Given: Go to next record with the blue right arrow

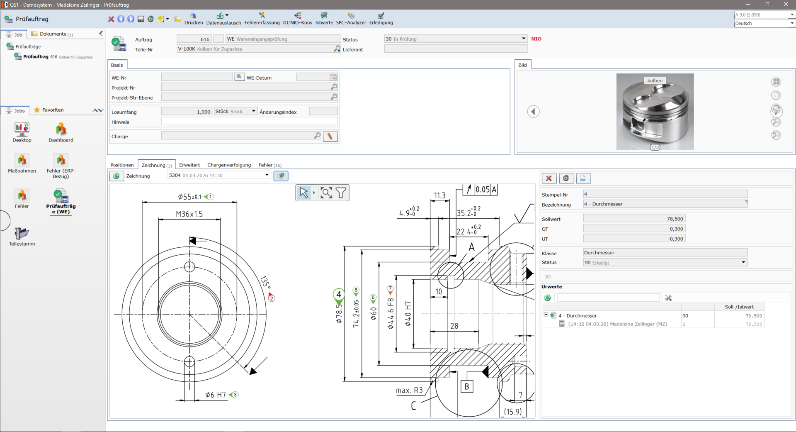Looking at the screenshot, I should [131, 19].
